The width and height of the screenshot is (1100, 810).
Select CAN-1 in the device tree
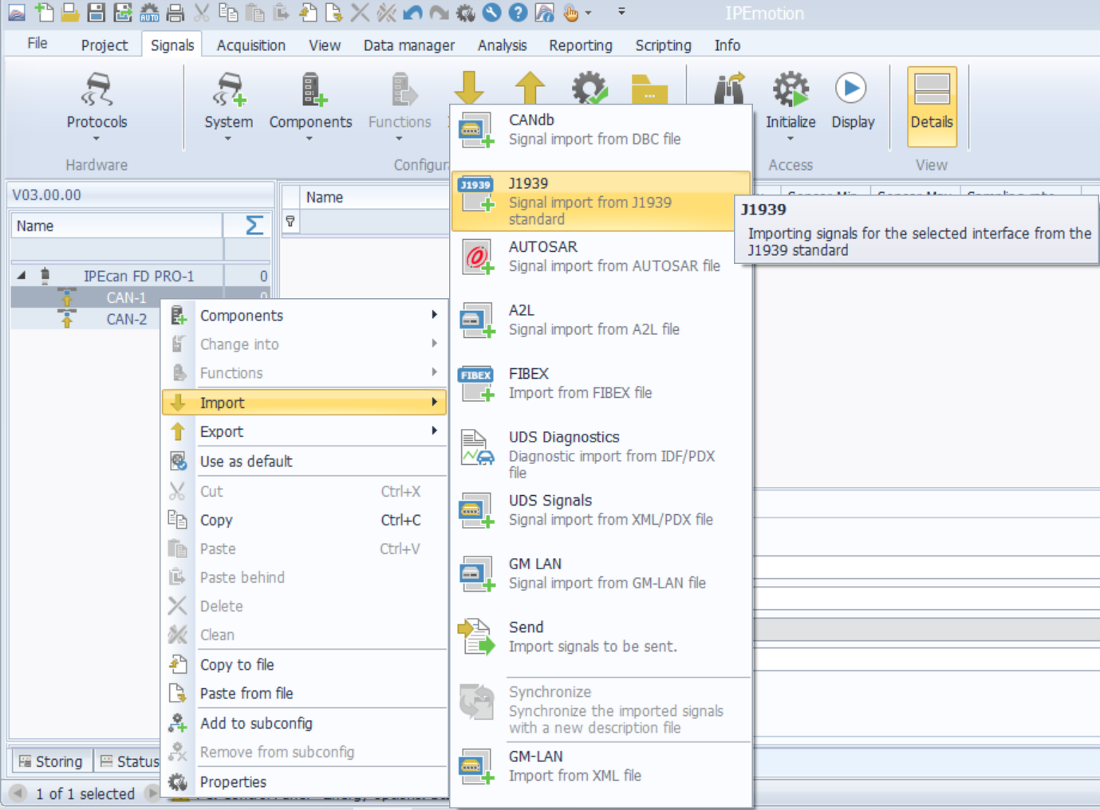point(126,297)
